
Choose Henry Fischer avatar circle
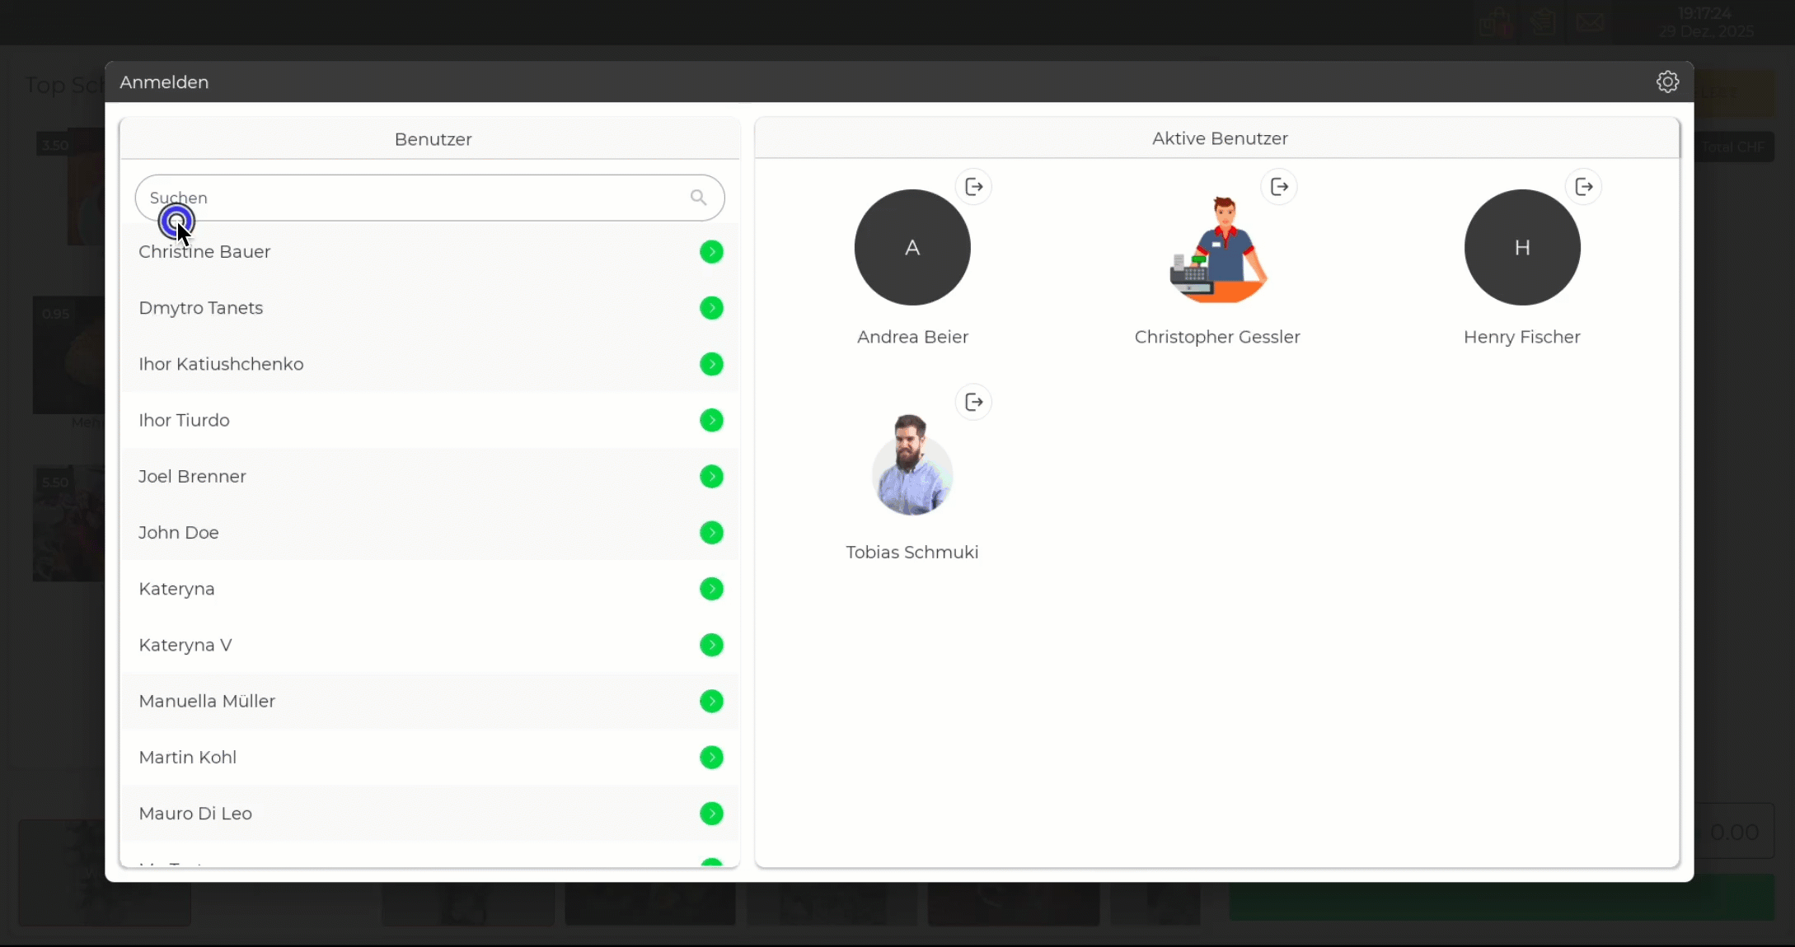[x=1521, y=247]
